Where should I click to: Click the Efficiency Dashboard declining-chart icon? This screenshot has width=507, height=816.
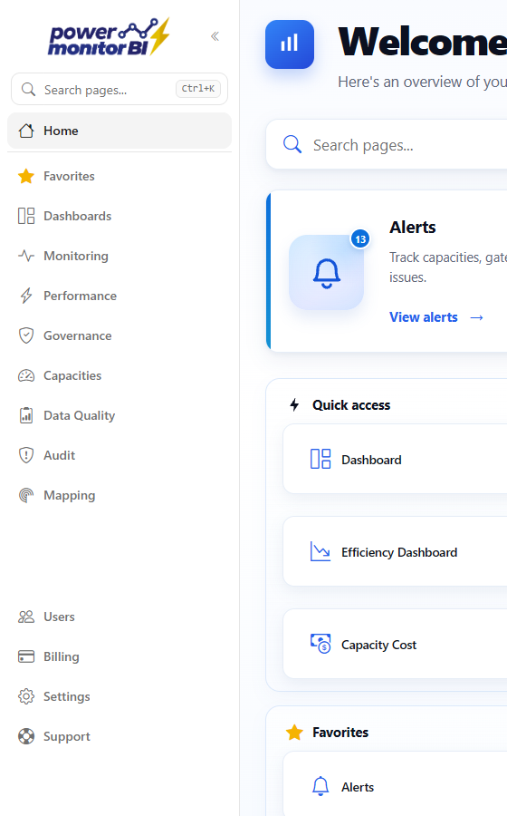[320, 551]
